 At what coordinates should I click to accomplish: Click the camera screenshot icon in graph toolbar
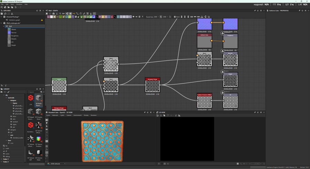coord(53,14)
